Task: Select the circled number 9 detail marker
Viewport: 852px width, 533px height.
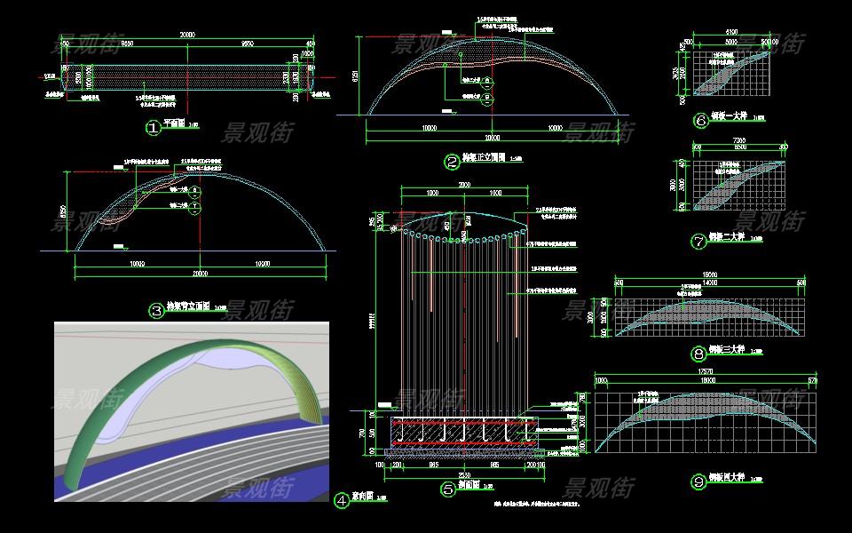Action: [x=698, y=482]
